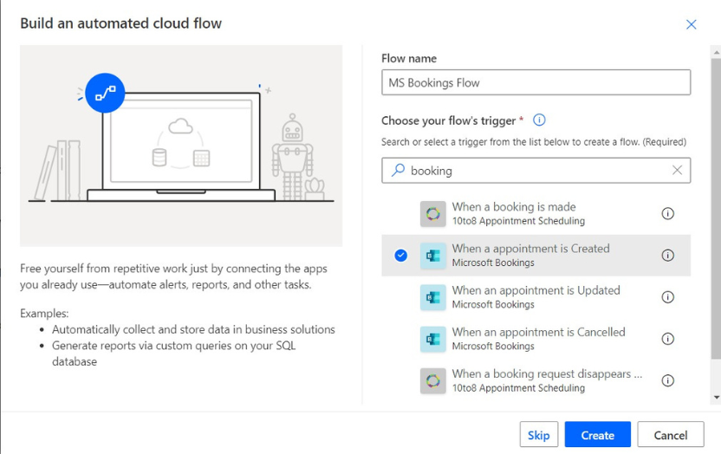Click 10to8 icon of booking request disappears trigger
This screenshot has height=454, width=721.
click(x=432, y=381)
